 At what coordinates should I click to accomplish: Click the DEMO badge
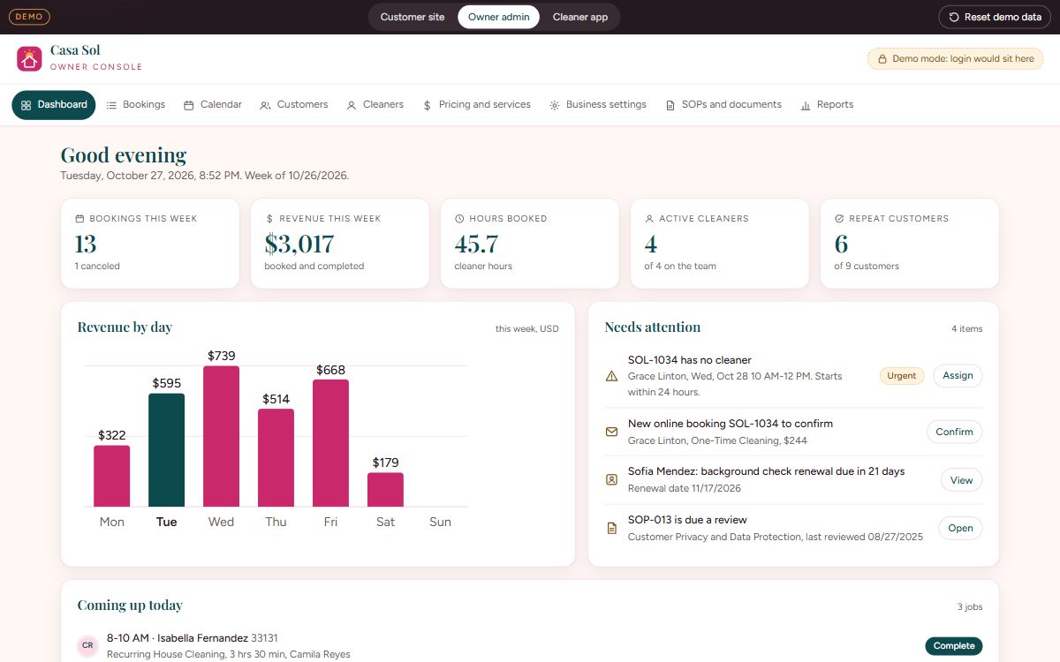click(29, 17)
